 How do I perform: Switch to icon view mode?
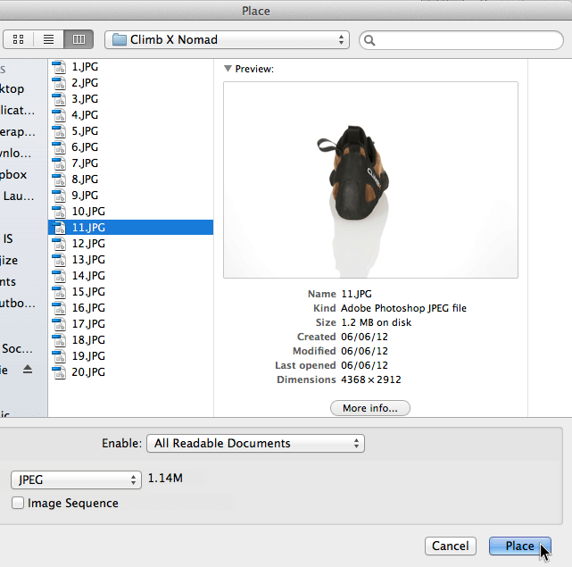point(18,39)
